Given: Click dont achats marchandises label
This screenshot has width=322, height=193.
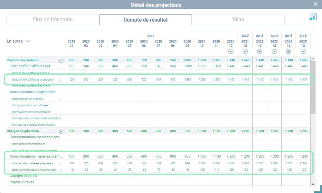Looking at the screenshot, I should 29,144.
